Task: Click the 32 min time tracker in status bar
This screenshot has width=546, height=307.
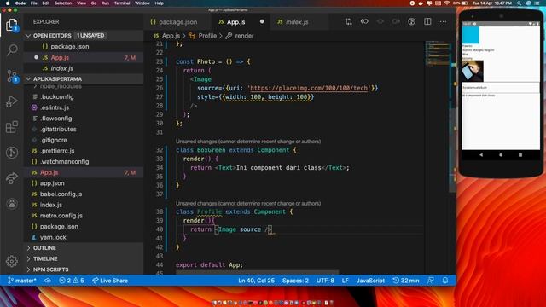Action: 406,281
